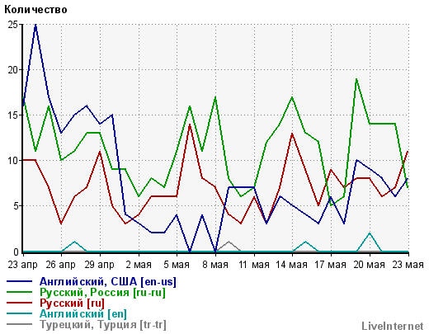Click the 23 апр date label
The image size is (429, 334).
point(22,265)
